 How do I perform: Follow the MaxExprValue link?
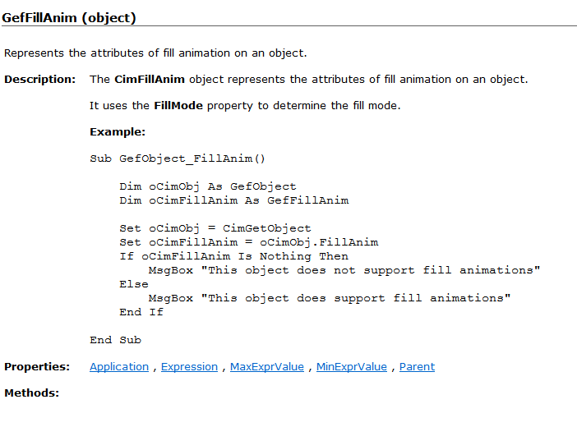(267, 367)
